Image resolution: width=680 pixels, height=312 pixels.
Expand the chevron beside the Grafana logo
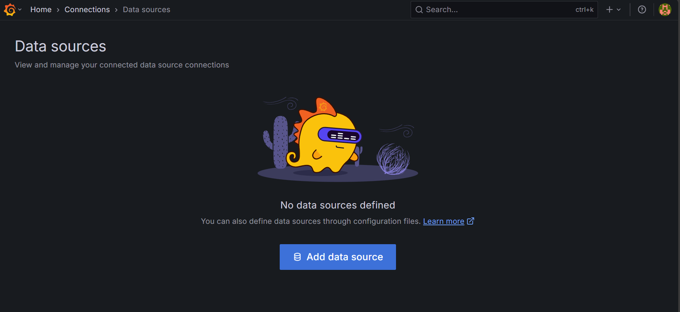20,10
